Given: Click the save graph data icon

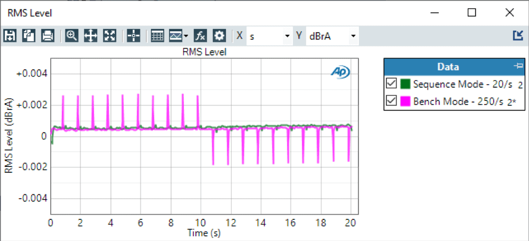Looking at the screenshot, I should [x=10, y=36].
